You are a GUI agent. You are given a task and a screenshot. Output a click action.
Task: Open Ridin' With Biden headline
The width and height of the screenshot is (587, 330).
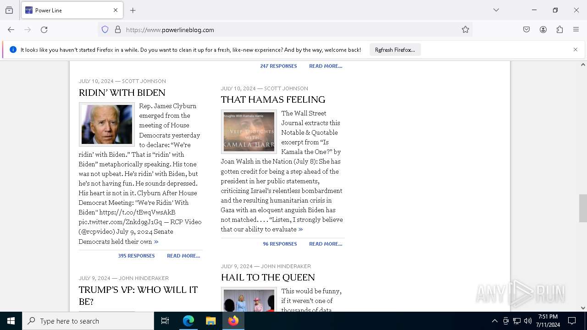122,93
